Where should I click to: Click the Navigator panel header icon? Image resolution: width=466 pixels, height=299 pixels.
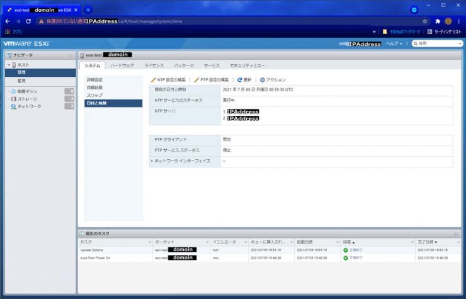[x=9, y=55]
